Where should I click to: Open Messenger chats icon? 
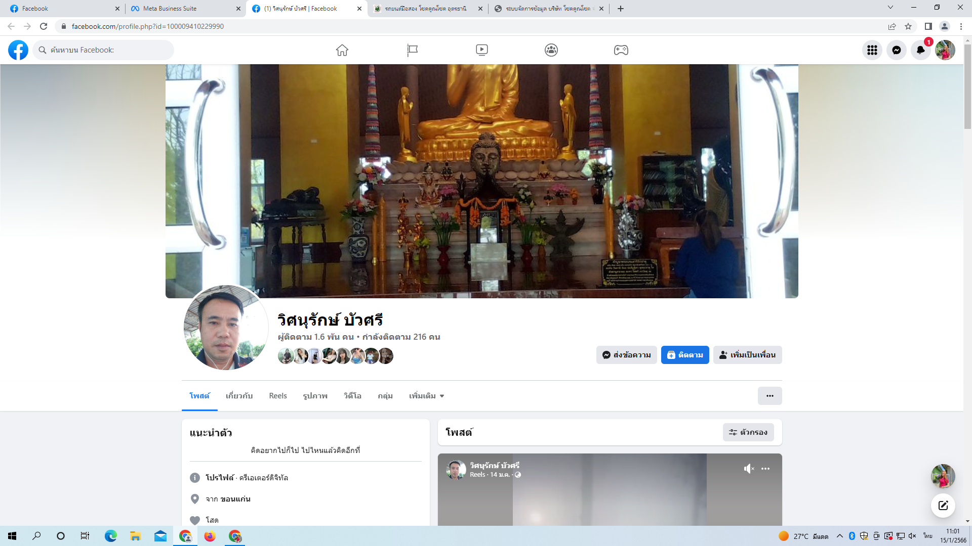pyautogui.click(x=896, y=50)
